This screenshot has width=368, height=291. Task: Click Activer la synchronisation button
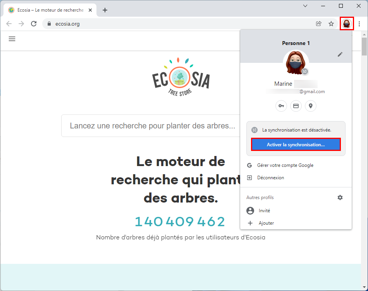point(296,145)
